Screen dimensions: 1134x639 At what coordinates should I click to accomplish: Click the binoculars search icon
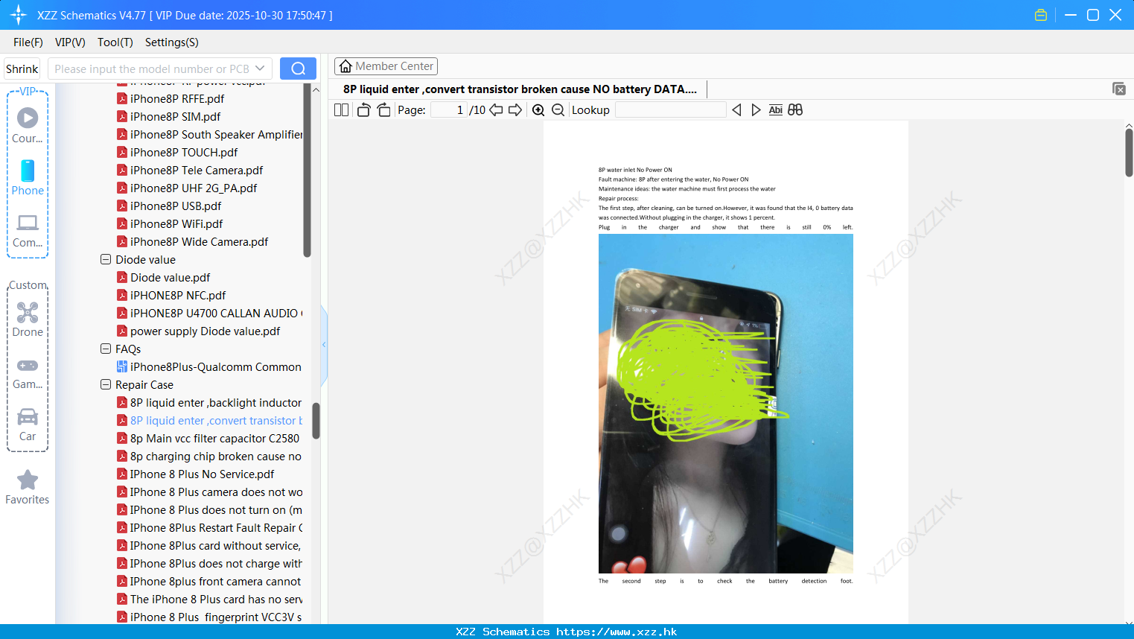[795, 109]
